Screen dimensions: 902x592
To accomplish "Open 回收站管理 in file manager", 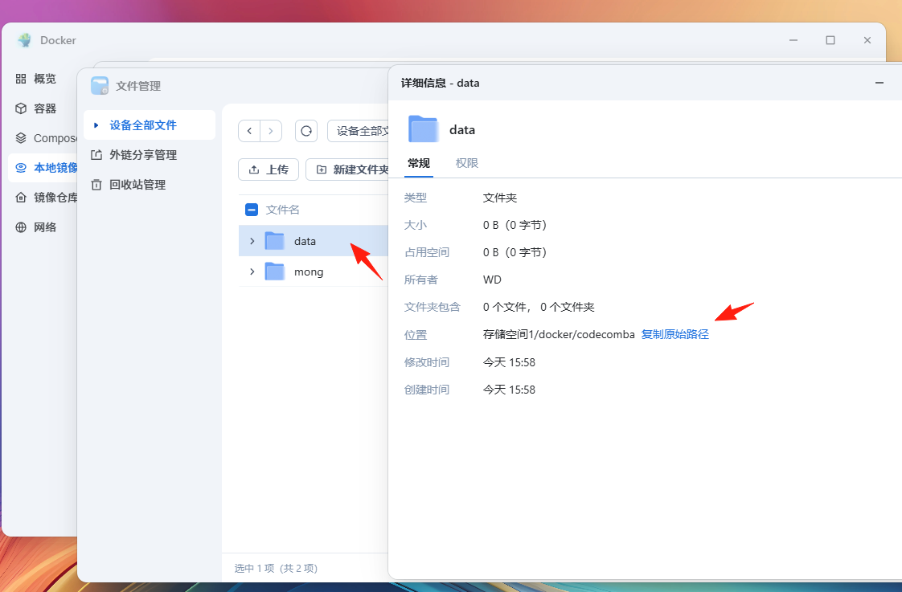I will [137, 185].
